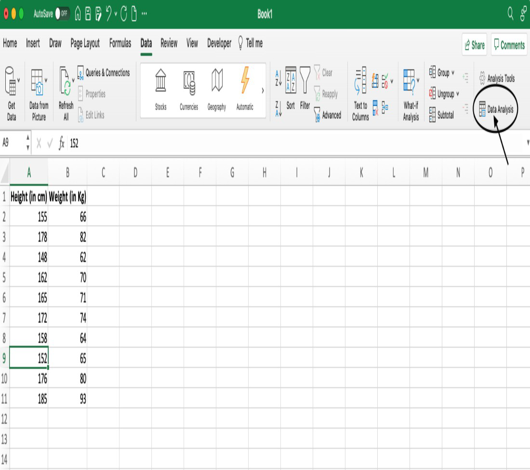Screen dimensions: 530x470
Task: Click the fx insert function icon
Action: tap(62, 144)
